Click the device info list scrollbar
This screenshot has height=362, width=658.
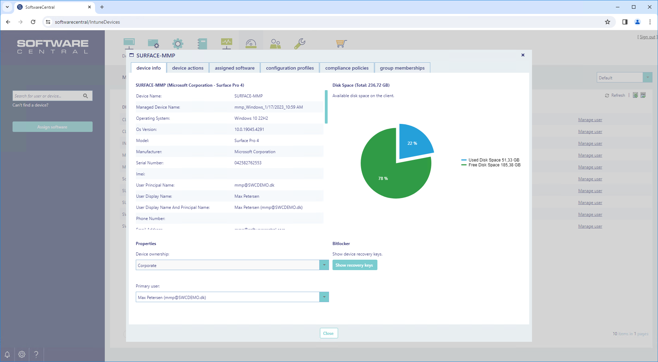click(326, 107)
